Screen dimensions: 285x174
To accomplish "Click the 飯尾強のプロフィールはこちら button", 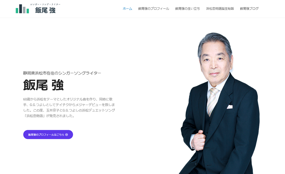I will point(48,134).
